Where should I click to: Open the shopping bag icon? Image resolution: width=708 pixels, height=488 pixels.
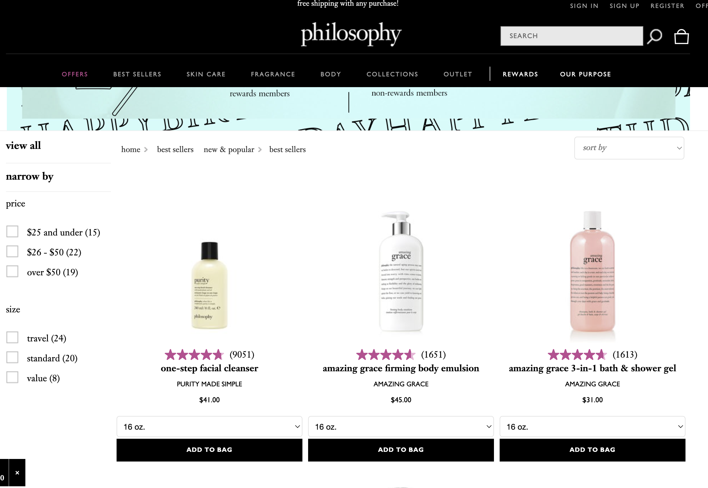click(681, 36)
